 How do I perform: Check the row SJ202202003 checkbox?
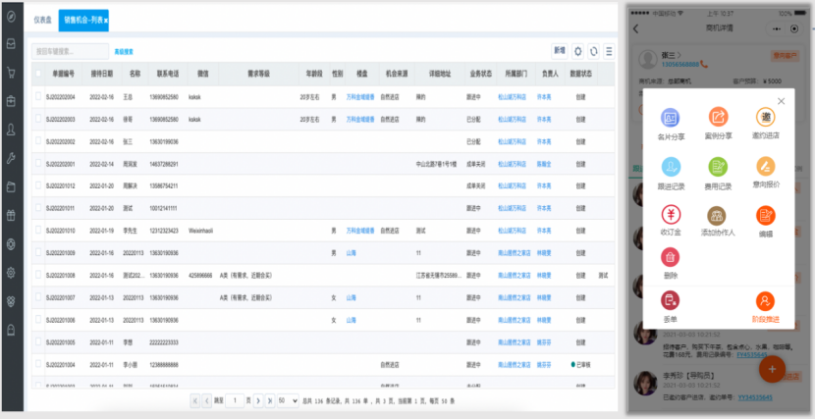click(38, 119)
